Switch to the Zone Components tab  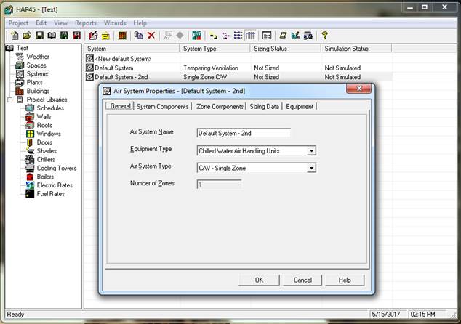coord(220,106)
